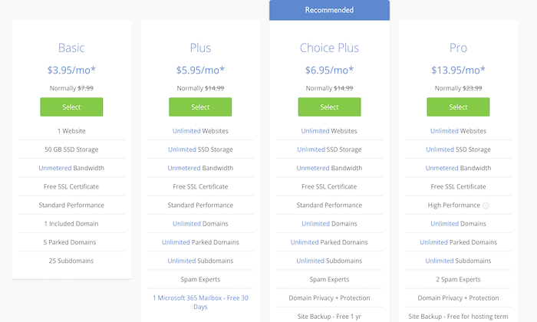537x322 pixels.
Task: Click the Normally $23.99 text
Action: (x=458, y=88)
